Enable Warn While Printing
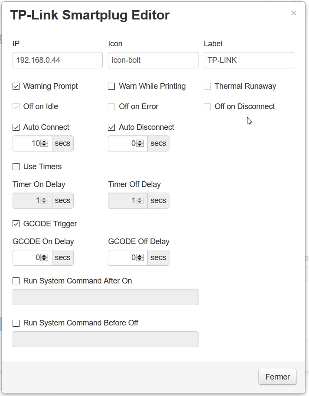Viewport: 309px width, 396px height. [111, 86]
